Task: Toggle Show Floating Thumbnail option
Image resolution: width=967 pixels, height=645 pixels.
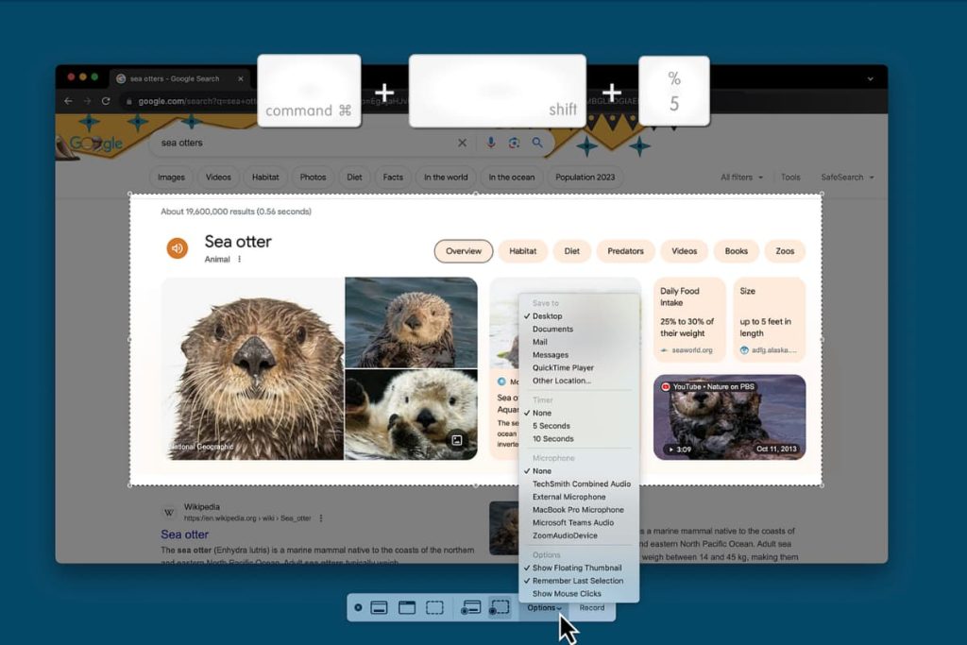Action: [x=579, y=568]
